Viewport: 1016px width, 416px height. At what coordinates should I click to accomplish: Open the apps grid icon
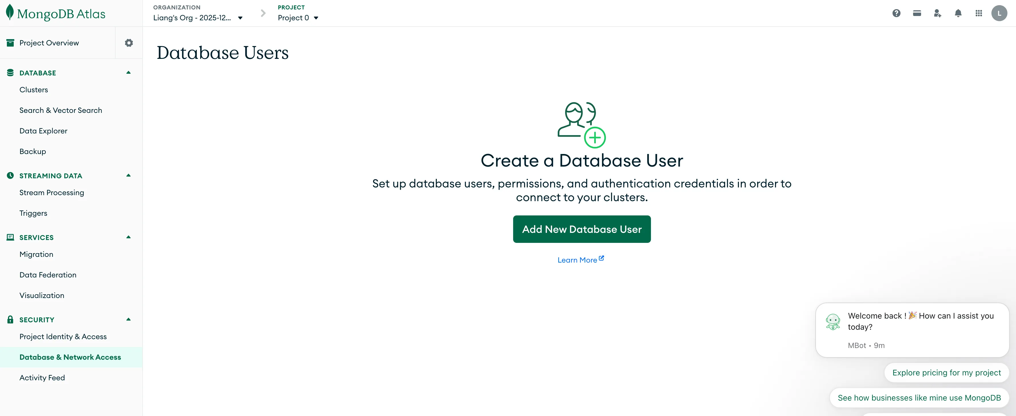point(979,13)
